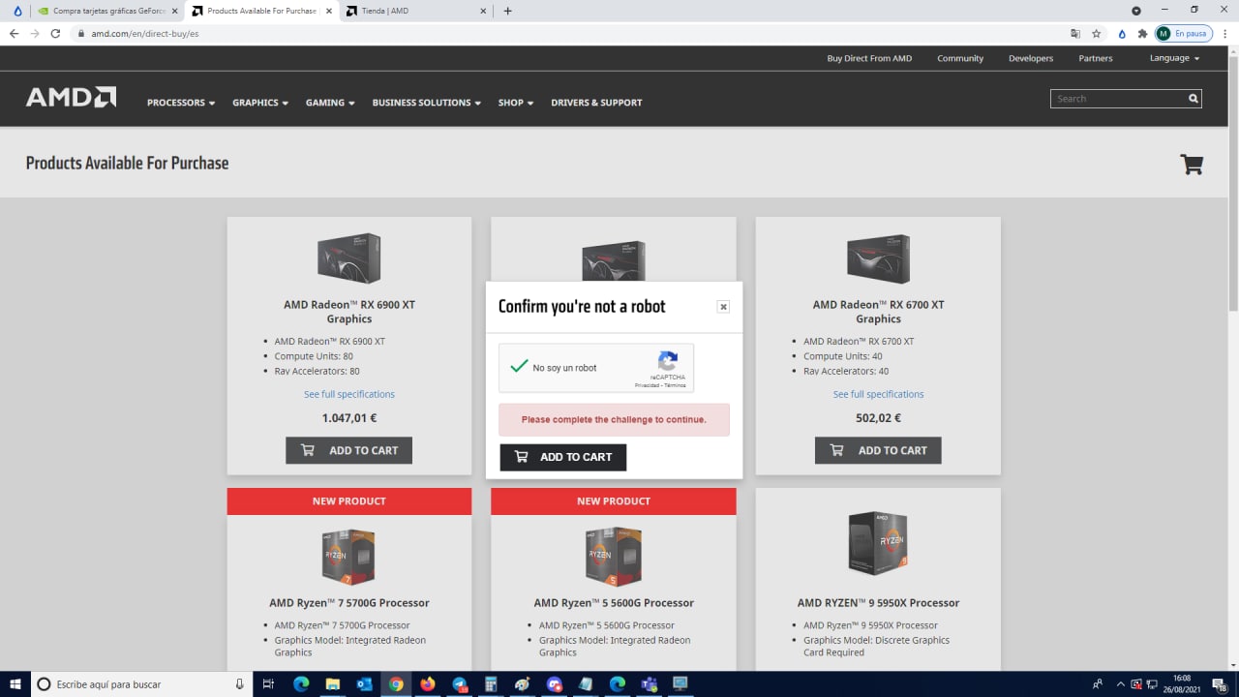Open the Windows Start menu
This screenshot has height=697, width=1239.
15,684
